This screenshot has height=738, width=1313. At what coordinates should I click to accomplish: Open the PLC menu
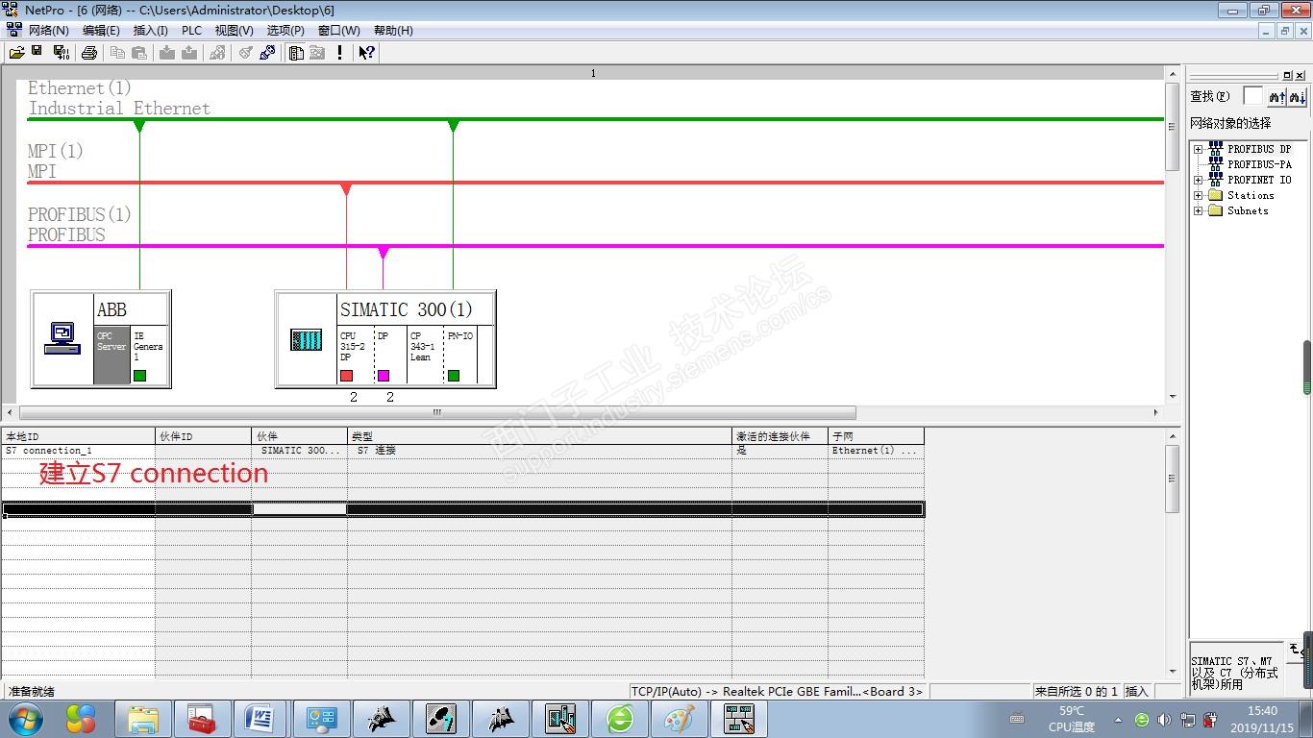[192, 31]
